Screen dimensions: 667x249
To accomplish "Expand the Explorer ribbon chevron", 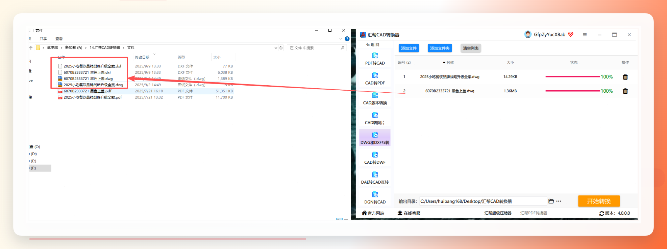I will pyautogui.click(x=341, y=39).
